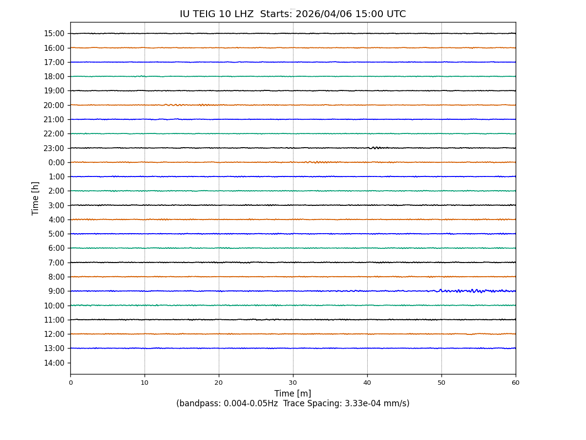Click the 14:00 label on the y-axis
The width and height of the screenshot is (586, 440).
click(54, 363)
